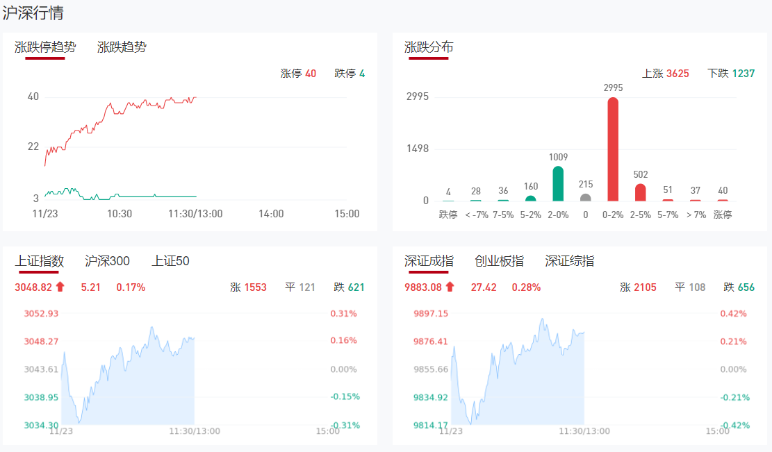Open the 深证综指 tab

coord(569,261)
